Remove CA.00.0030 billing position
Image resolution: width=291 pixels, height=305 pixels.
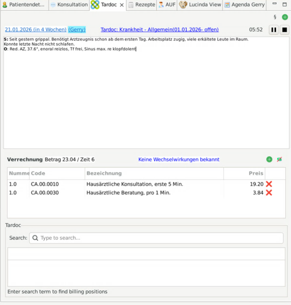(x=269, y=193)
